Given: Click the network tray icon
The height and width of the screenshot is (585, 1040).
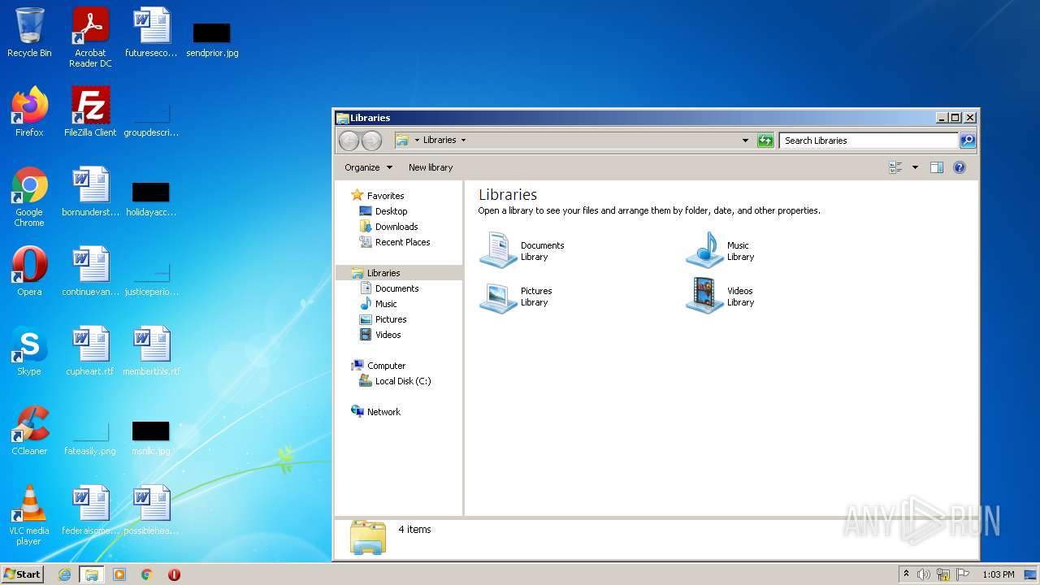Looking at the screenshot, I should point(943,574).
